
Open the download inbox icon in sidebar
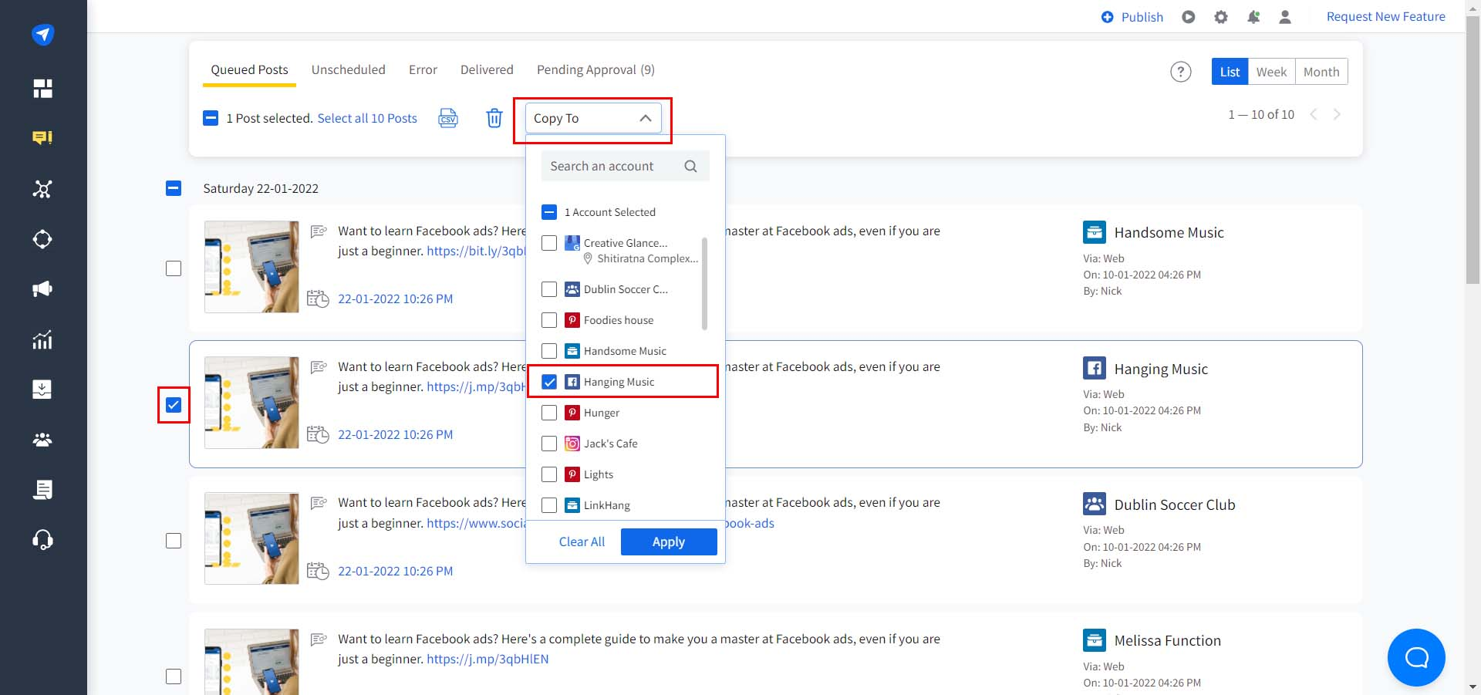tap(42, 389)
